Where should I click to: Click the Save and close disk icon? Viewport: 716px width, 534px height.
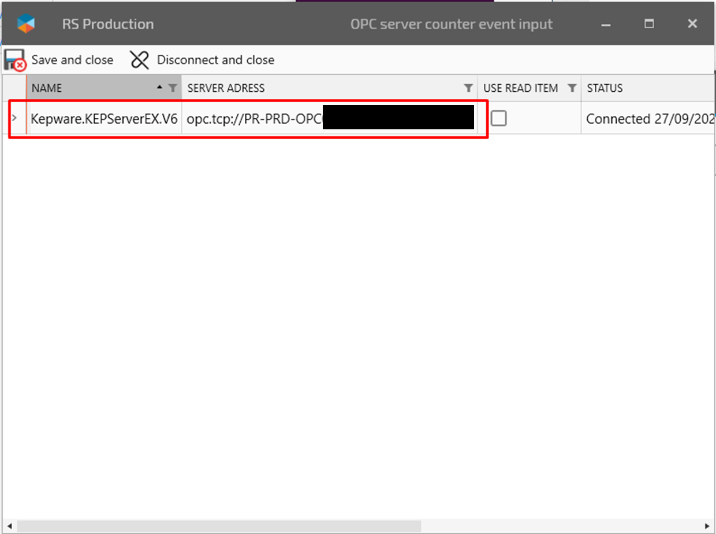click(x=15, y=60)
